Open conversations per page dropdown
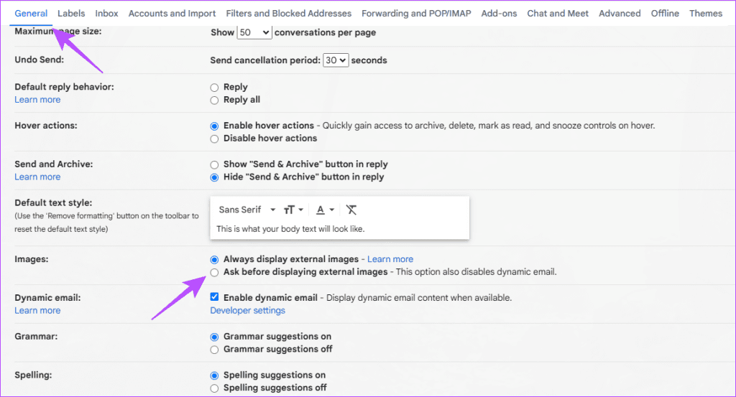Viewport: 736px width, 397px height. [x=254, y=32]
